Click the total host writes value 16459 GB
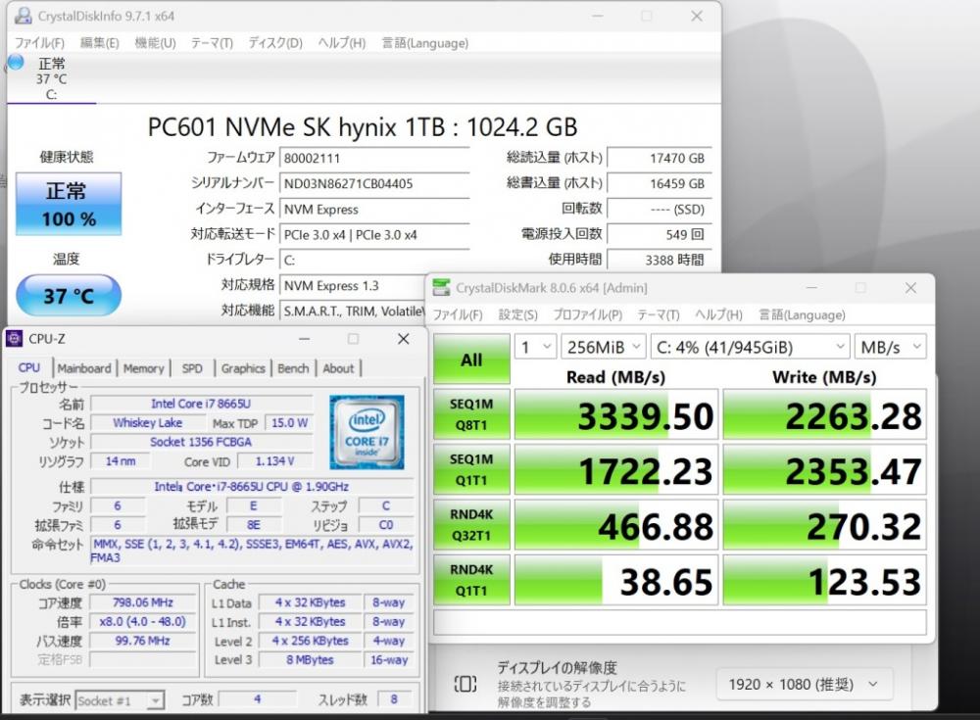This screenshot has width=980, height=720. coord(660,184)
